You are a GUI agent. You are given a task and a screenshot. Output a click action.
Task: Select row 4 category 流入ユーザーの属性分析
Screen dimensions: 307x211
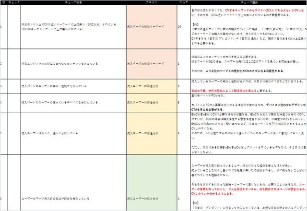coord(152,103)
